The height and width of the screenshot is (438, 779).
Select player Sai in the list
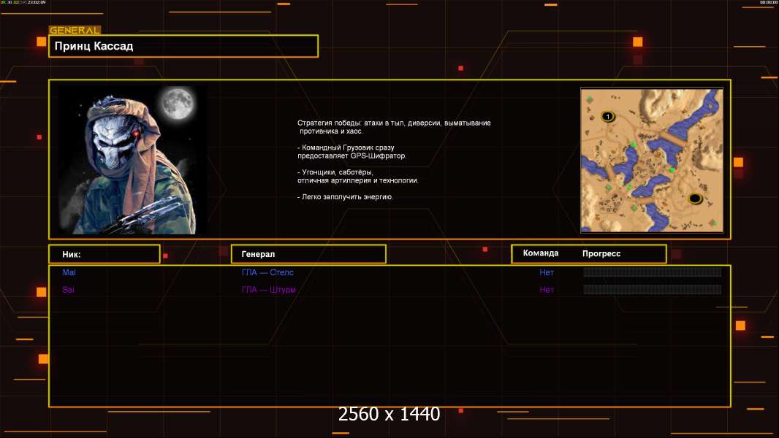coord(68,290)
